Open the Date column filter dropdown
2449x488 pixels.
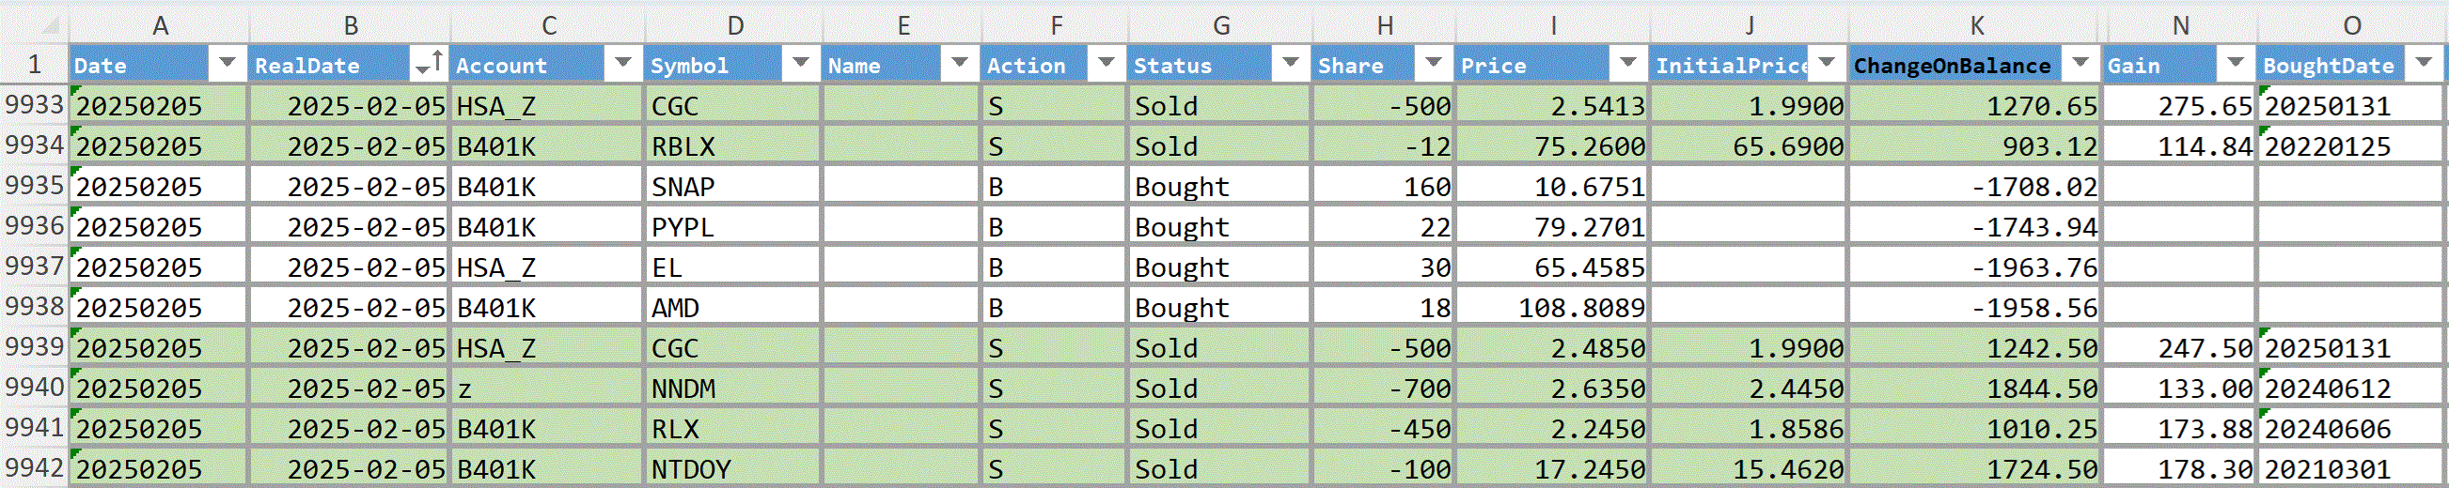pyautogui.click(x=227, y=64)
